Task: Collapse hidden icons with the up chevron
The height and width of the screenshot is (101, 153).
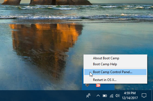Action: tap(98, 96)
